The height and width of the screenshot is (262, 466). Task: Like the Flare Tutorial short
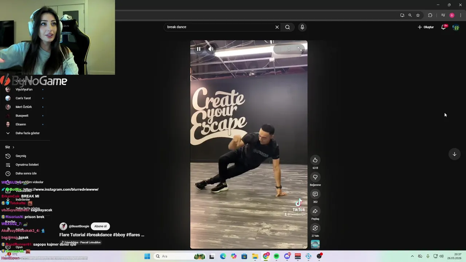[x=315, y=160]
